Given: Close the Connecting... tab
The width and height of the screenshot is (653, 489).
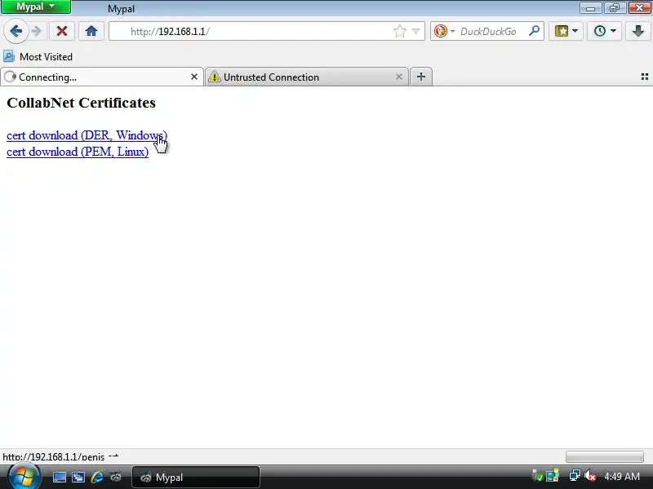Looking at the screenshot, I should pyautogui.click(x=194, y=77).
